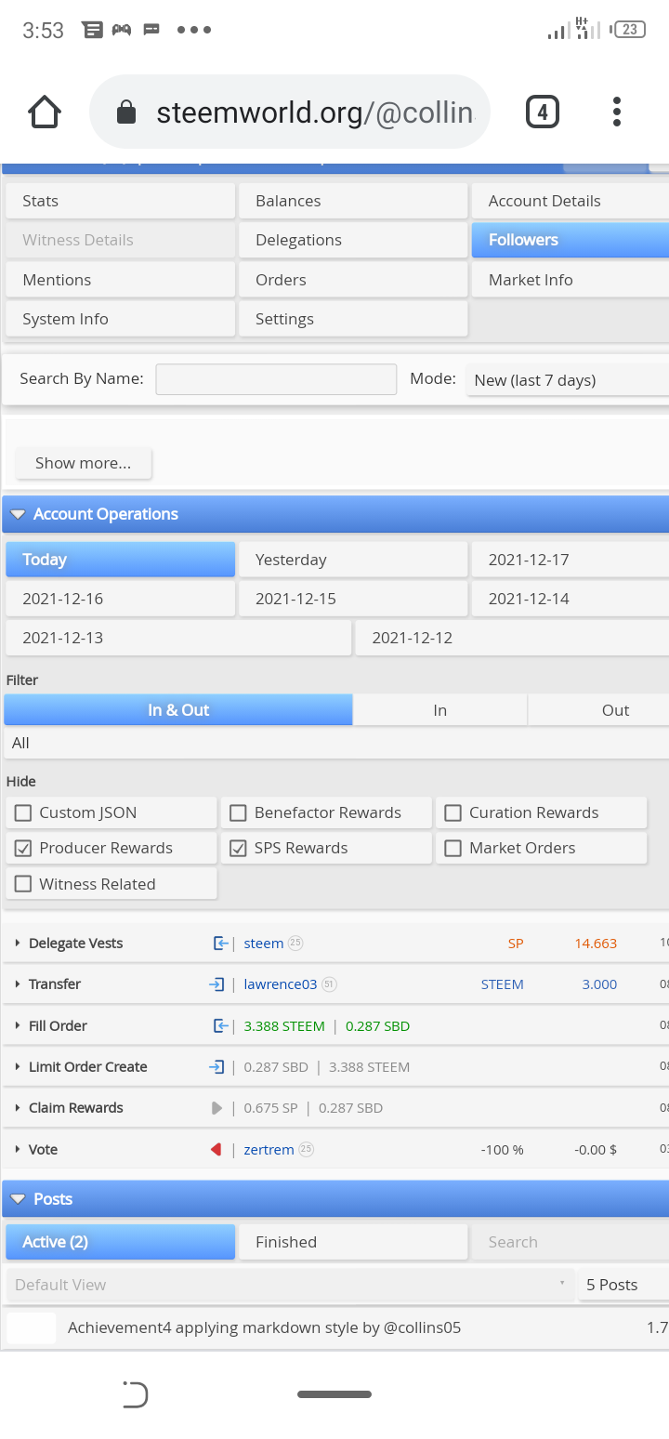This screenshot has height=1439, width=669.
Task: Click the outgoing arrow icon on Limit Order Create row
Action: 216,1067
